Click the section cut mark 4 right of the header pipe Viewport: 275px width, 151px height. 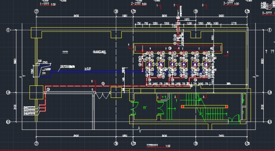(x=226, y=53)
